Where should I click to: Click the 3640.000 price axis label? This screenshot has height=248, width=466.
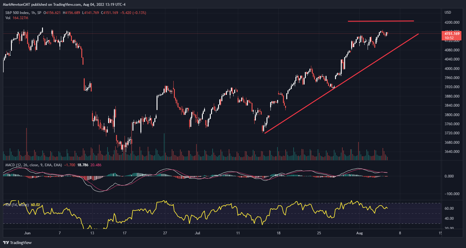pyautogui.click(x=452, y=152)
